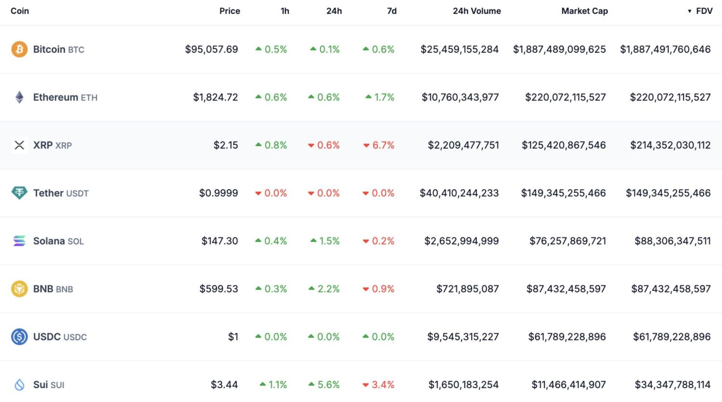Open the Ethereum ETH coin link
The height and width of the screenshot is (402, 722).
(x=65, y=97)
